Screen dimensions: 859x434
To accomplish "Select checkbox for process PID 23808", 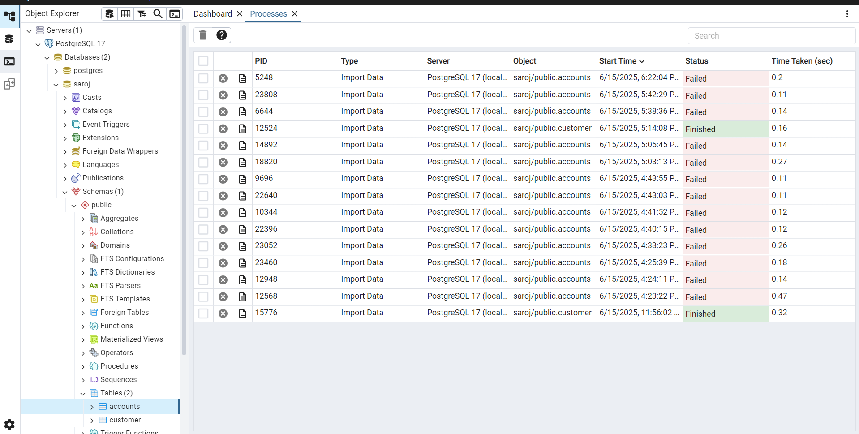I will click(x=203, y=95).
